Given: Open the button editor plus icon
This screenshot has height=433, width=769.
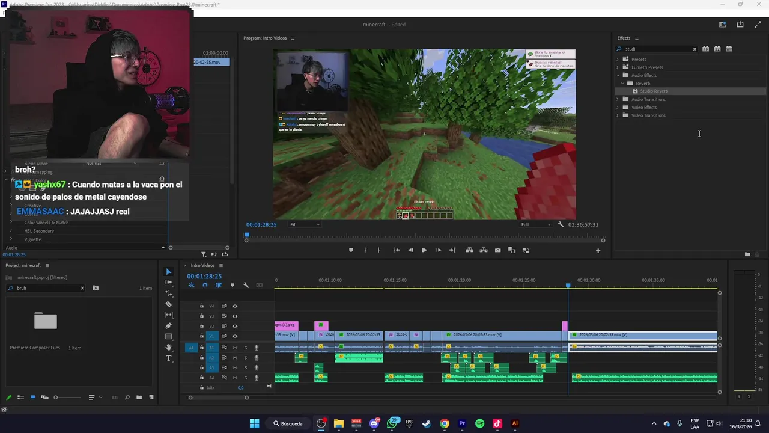Looking at the screenshot, I should (x=598, y=251).
